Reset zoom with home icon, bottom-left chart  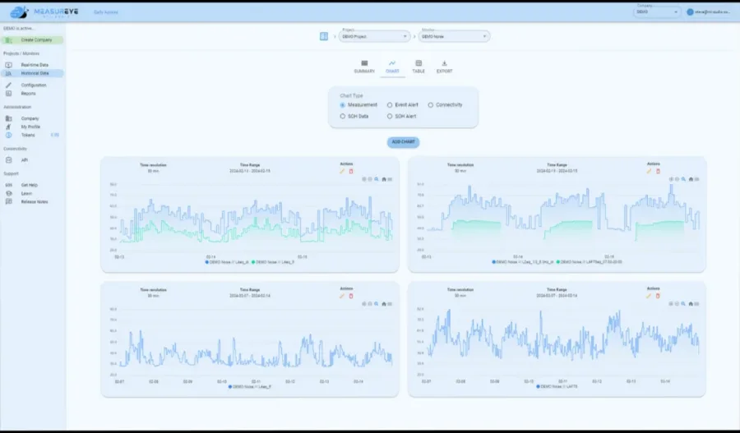coord(384,304)
